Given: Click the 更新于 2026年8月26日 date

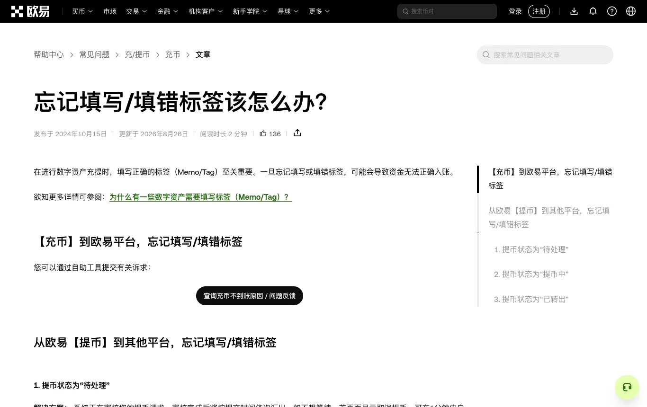Looking at the screenshot, I should click(x=153, y=134).
